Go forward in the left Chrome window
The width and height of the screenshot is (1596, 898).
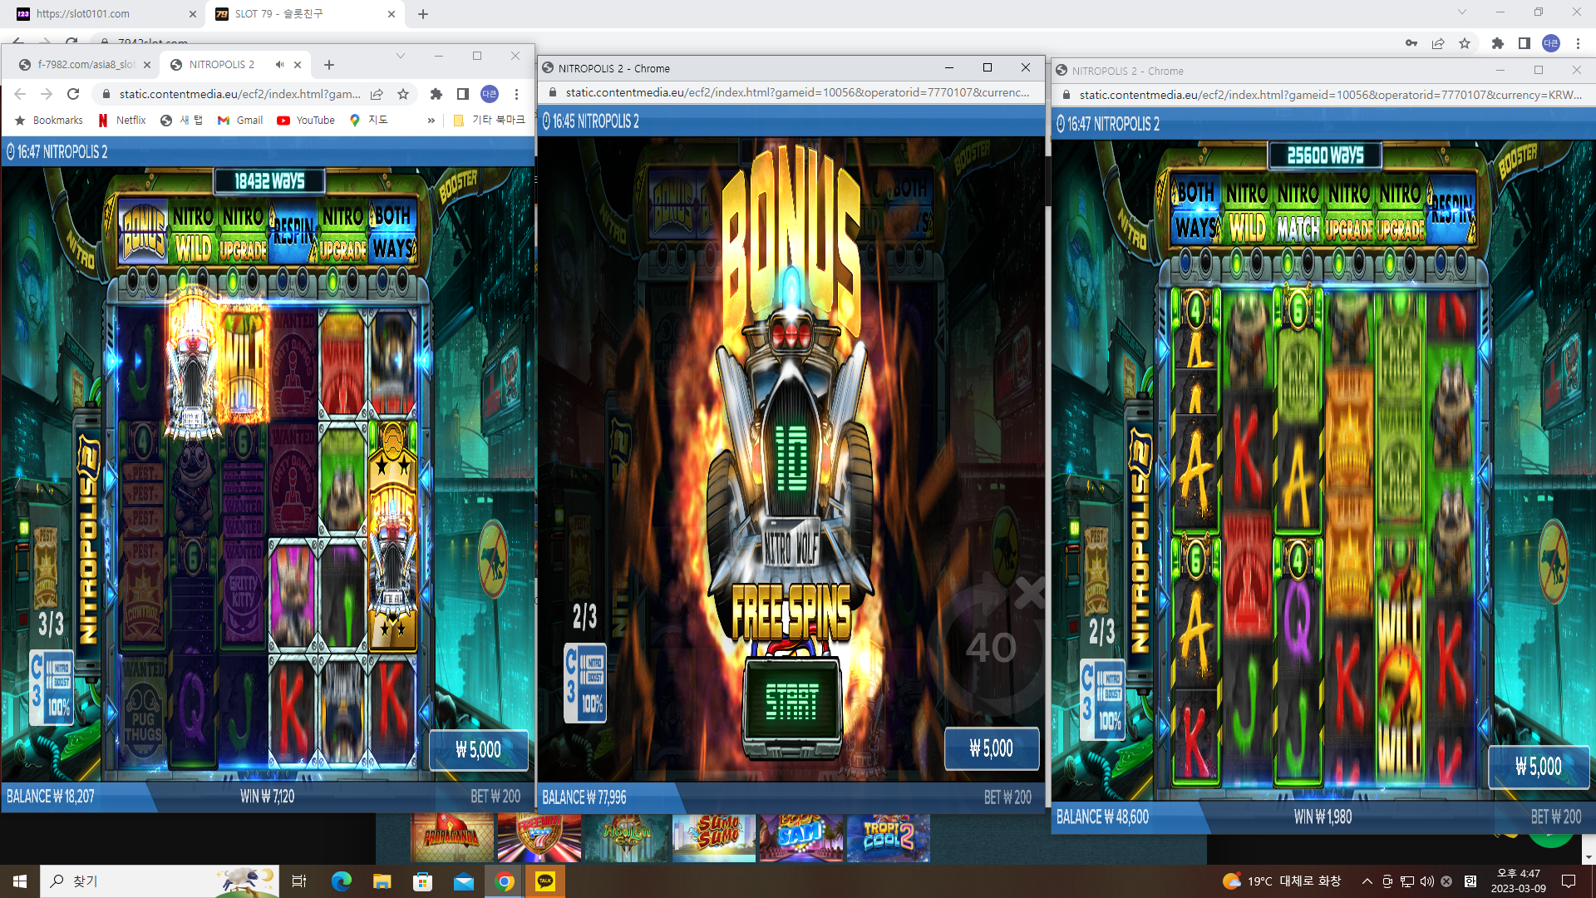[47, 94]
